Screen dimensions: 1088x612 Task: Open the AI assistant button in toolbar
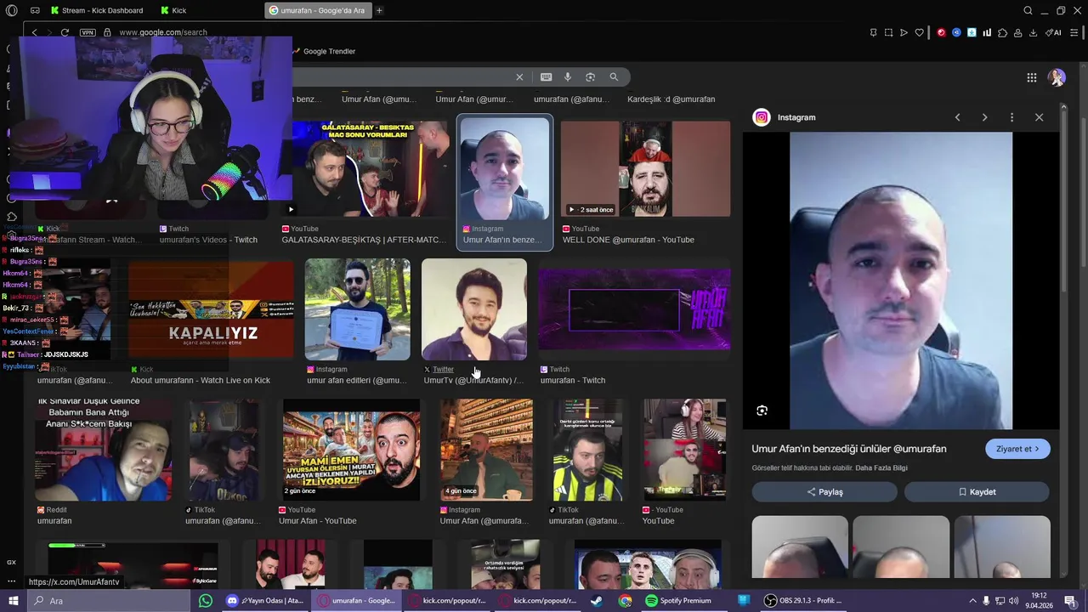tap(1052, 32)
